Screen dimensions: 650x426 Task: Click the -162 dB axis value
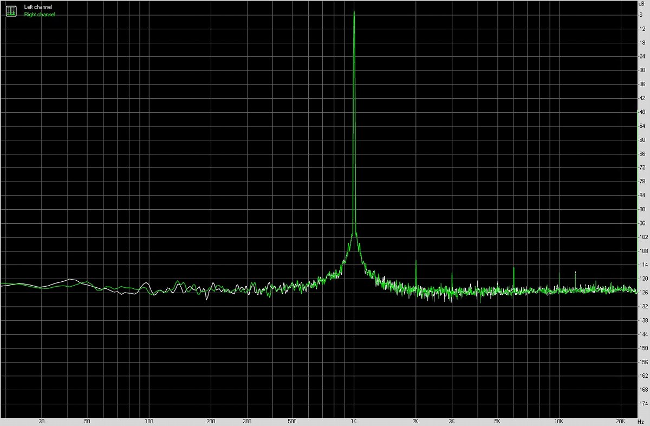point(643,376)
